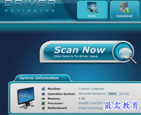This screenshot has width=141, height=115.
Task: Select the 'Intel(R) Core(TM)' processor value
Action: pos(91,103)
